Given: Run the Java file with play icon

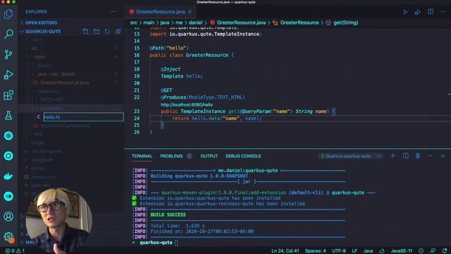Looking at the screenshot, I should point(405,12).
